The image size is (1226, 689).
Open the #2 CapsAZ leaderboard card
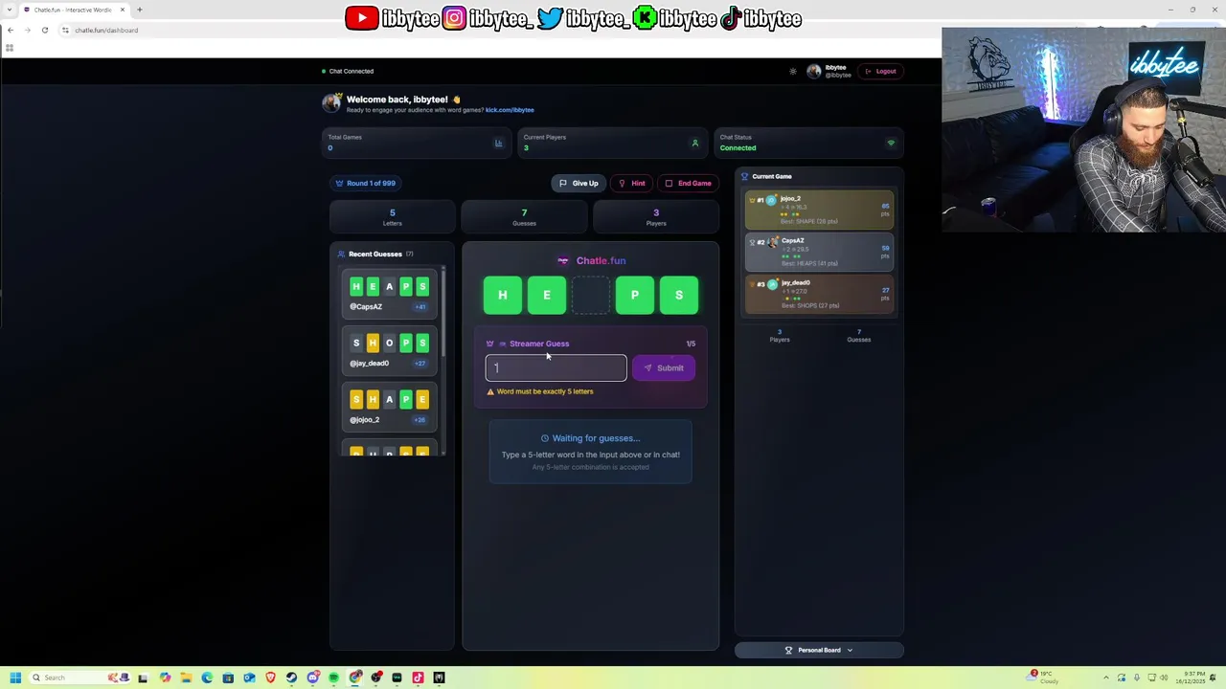tap(819, 252)
